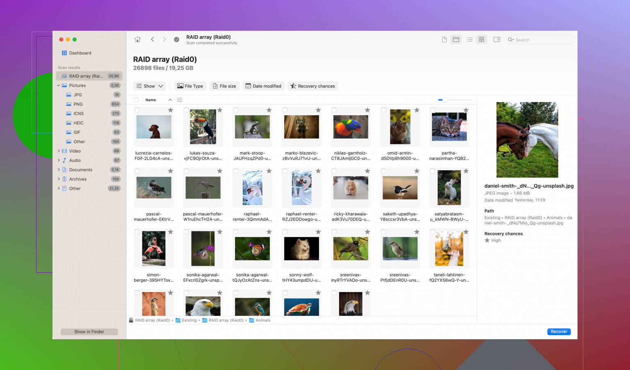This screenshot has height=370, width=630.
Task: Tick the checkbox on lucrezia-carnelos dog image
Action: point(137,110)
